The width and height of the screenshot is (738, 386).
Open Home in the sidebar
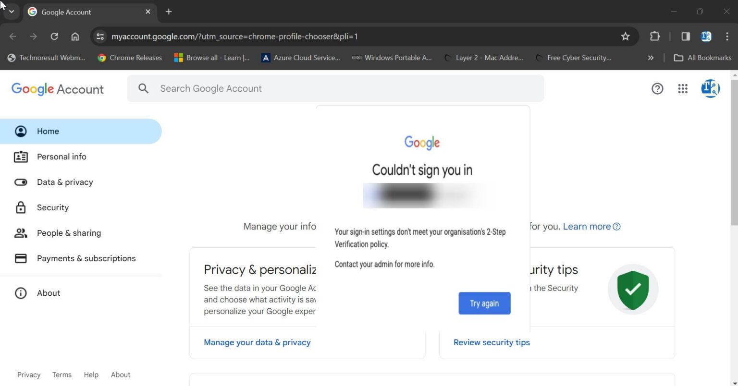point(81,131)
